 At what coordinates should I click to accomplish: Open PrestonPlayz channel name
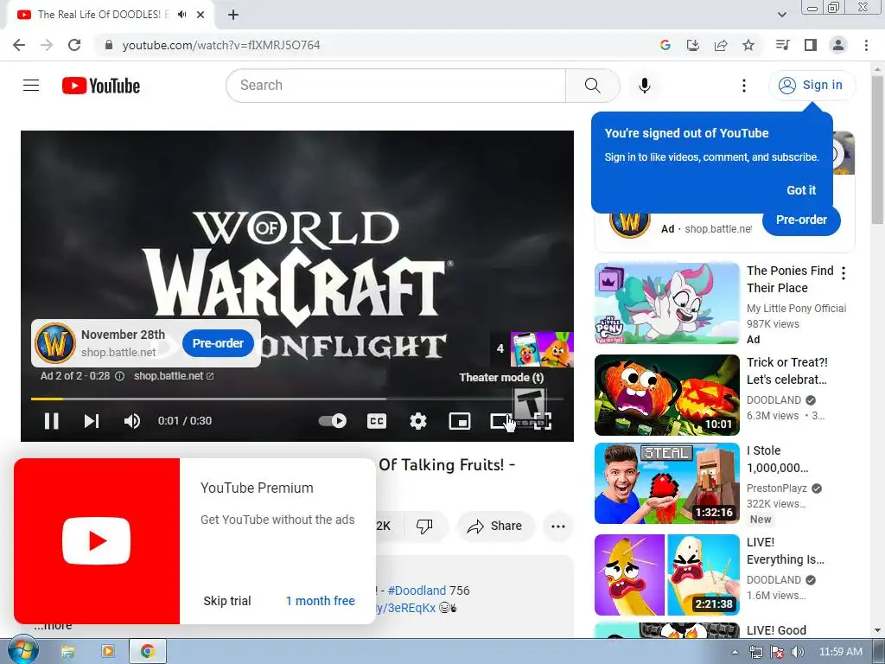point(777,488)
